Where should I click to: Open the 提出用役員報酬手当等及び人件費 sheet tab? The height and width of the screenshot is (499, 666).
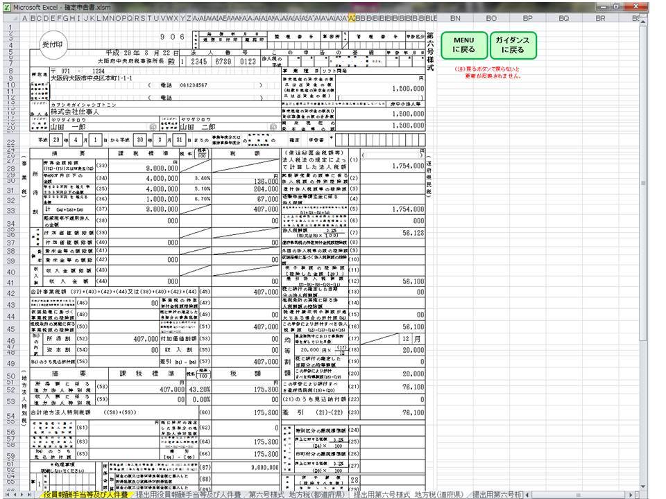click(188, 494)
